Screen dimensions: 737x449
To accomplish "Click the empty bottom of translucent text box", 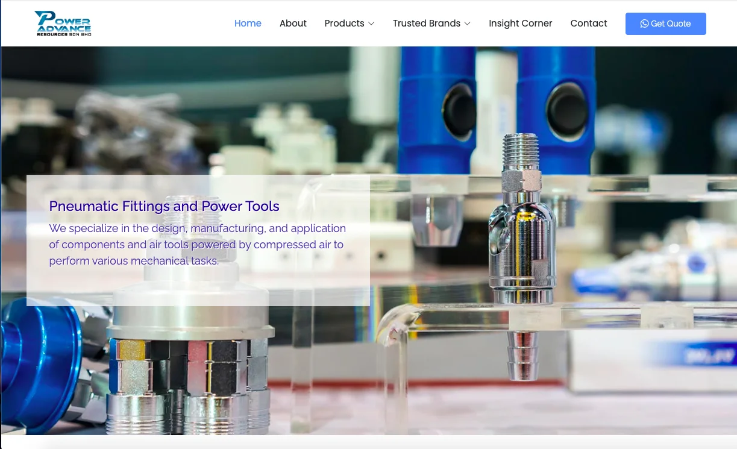I will [198, 289].
